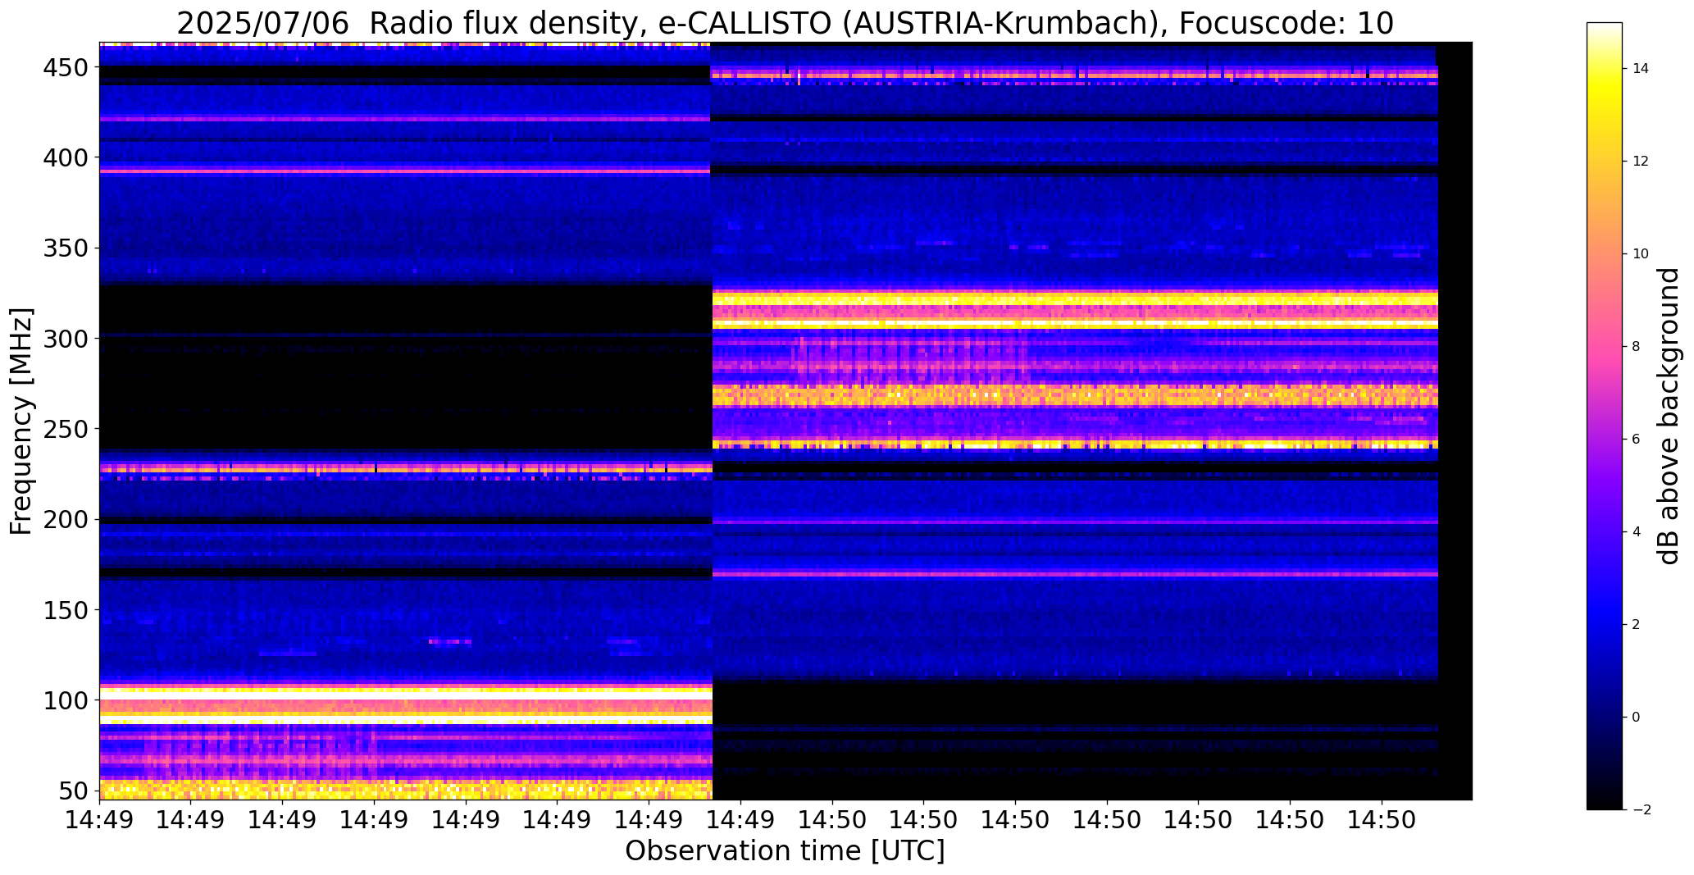Click the colorbar tick labeled 8

click(1637, 346)
